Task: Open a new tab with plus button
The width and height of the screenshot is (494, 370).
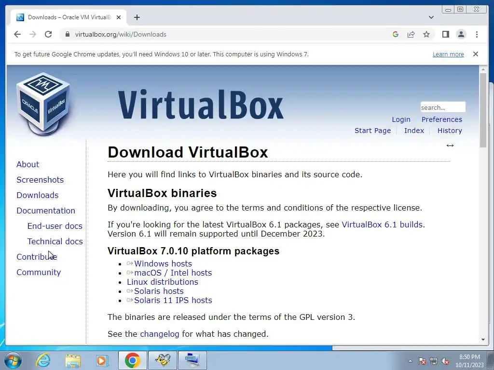Action: [137, 17]
